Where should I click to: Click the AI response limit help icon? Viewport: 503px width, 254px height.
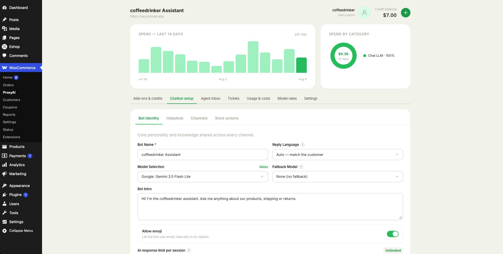(x=189, y=250)
